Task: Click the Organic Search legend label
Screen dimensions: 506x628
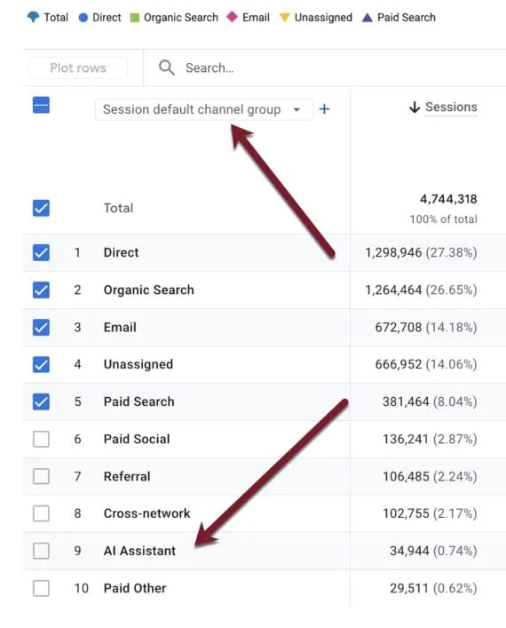Action: point(181,18)
